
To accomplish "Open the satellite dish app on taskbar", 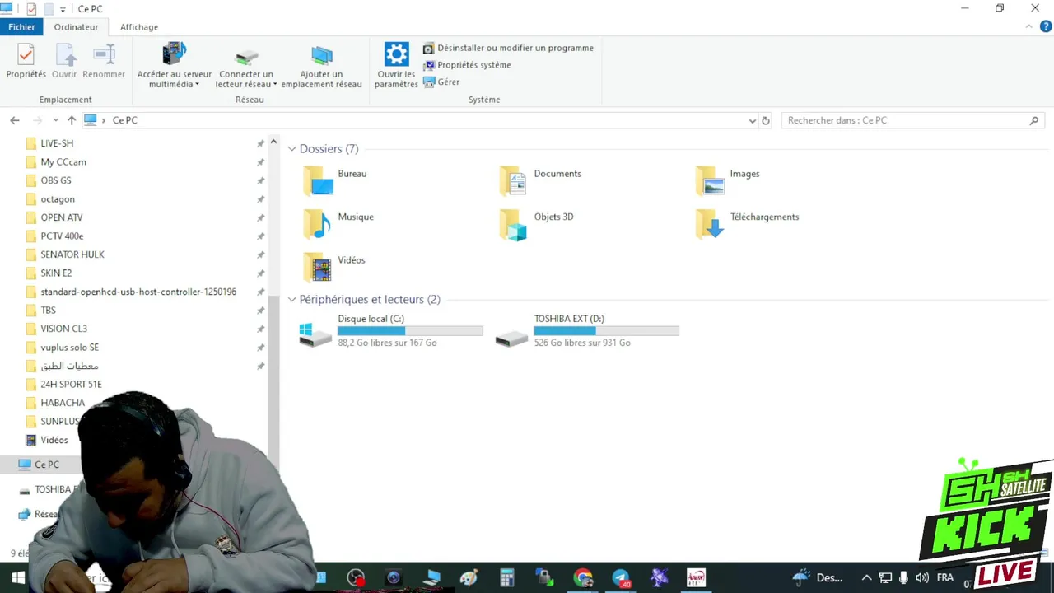I will (659, 577).
